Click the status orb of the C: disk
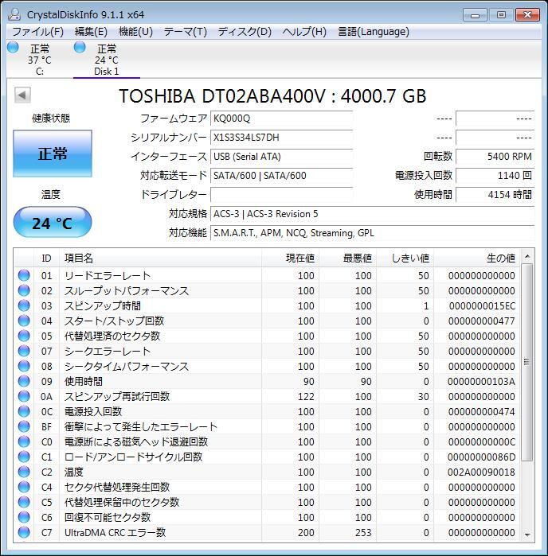The width and height of the screenshot is (548, 556). tap(13, 47)
